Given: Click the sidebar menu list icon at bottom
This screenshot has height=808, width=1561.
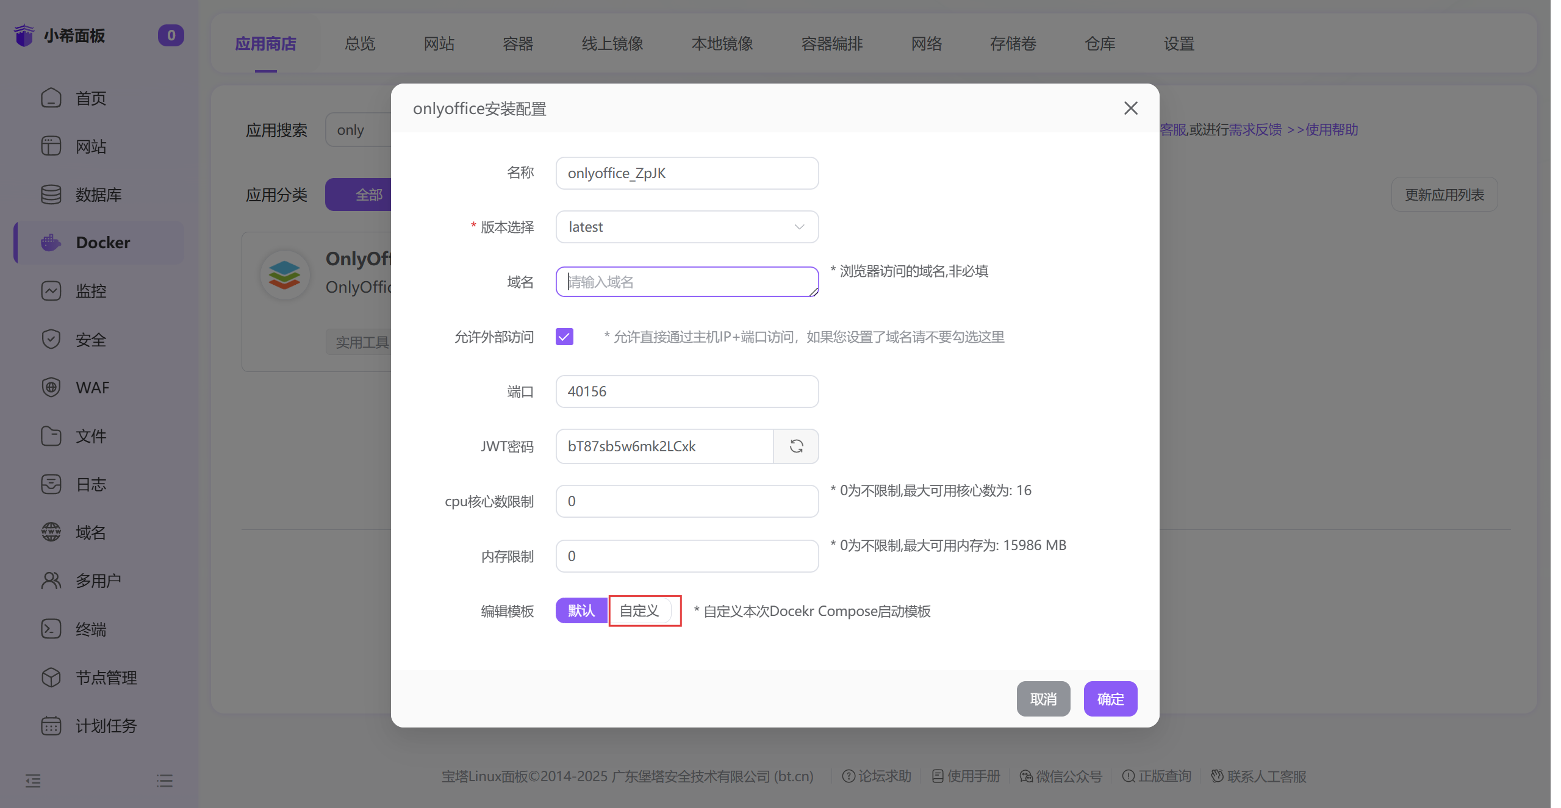Looking at the screenshot, I should point(164,781).
